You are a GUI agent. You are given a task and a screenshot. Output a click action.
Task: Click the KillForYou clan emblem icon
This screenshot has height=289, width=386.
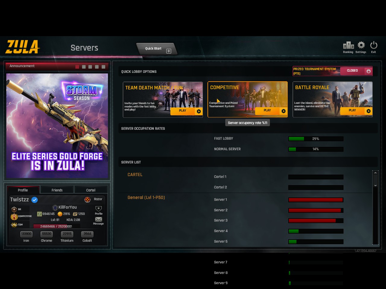55,207
